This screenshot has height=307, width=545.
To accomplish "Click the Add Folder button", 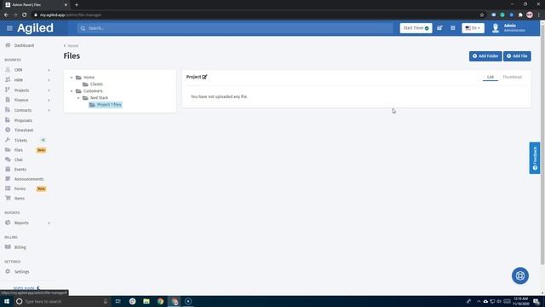I will tap(485, 56).
